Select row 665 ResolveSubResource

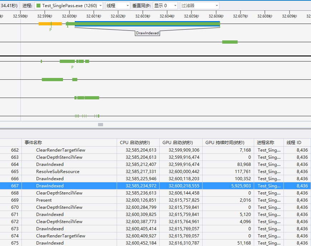point(155,172)
